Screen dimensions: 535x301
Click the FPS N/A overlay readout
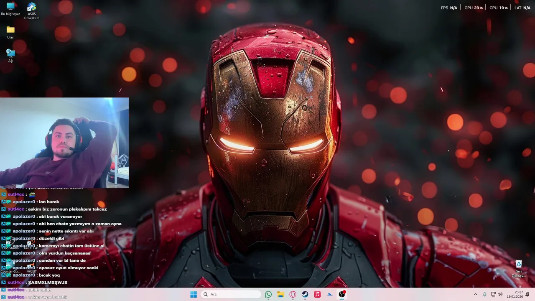coord(449,8)
